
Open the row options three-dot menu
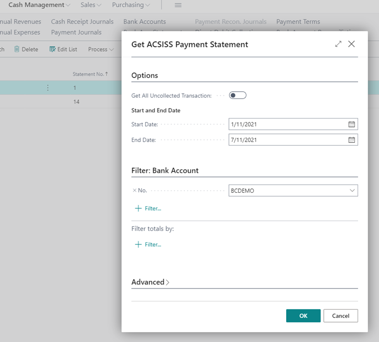(48, 88)
